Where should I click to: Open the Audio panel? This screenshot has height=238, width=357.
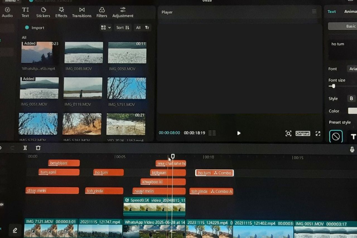(7, 12)
